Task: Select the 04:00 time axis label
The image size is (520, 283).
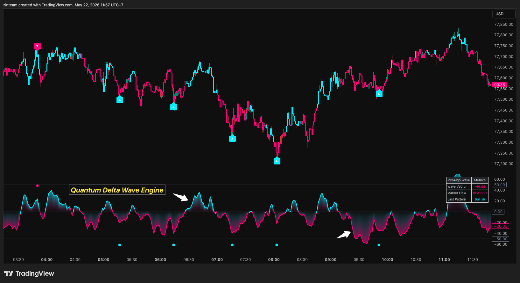Action: [47, 260]
